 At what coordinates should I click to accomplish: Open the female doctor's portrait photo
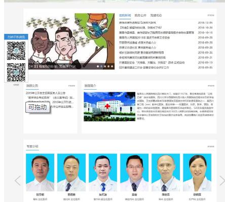(x=197, y=173)
